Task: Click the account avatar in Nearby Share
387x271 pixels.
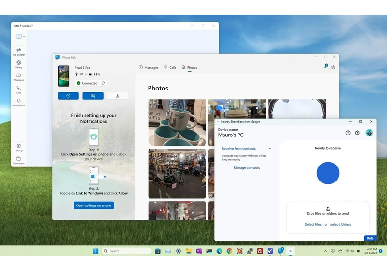Action: [369, 133]
